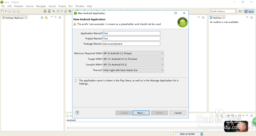Click the Help question mark icon
256x136 pixels.
[77, 112]
